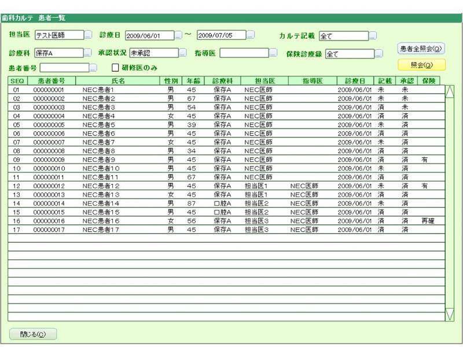
Task: Click the browse button beside 指導医 field
Action: (273, 53)
